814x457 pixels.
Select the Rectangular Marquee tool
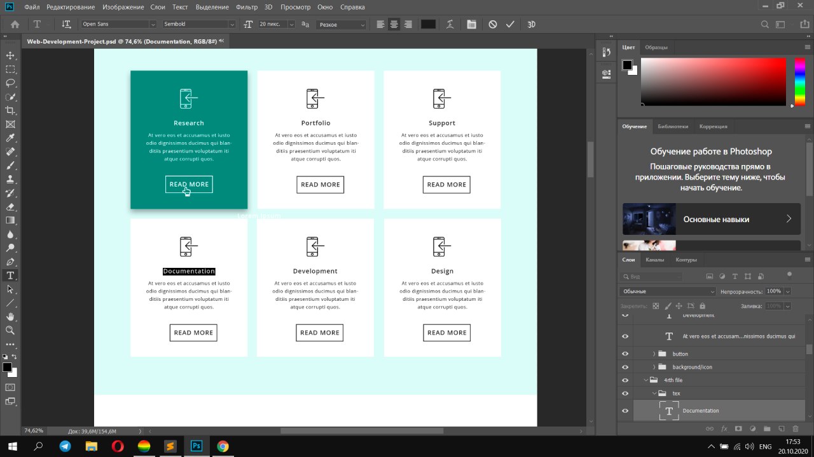[x=10, y=69]
